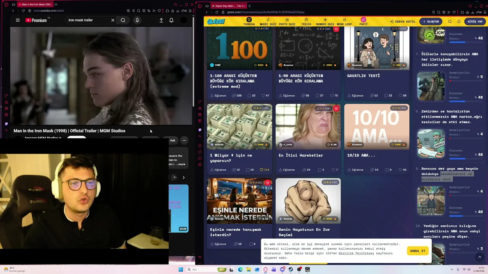
Task: Open the Gizlilik Politikası link
Action: pyautogui.click(x=356, y=253)
